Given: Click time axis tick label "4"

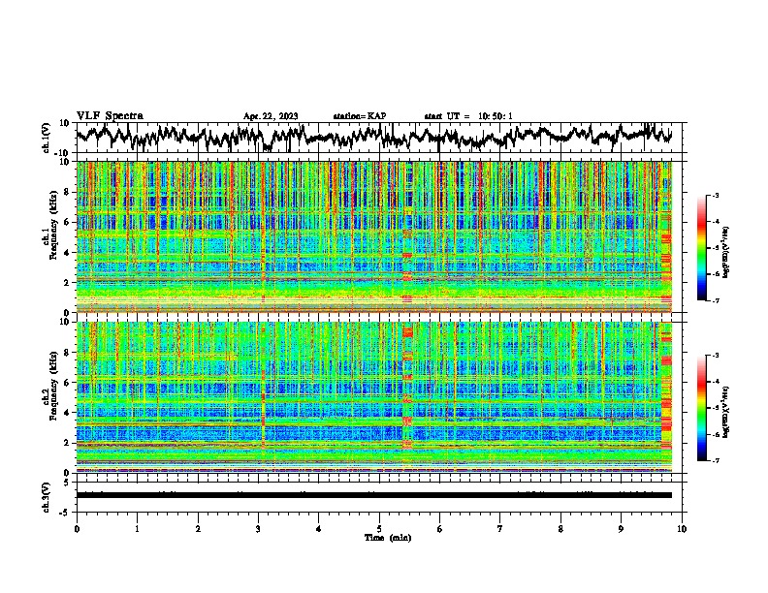Looking at the screenshot, I should (x=319, y=529).
